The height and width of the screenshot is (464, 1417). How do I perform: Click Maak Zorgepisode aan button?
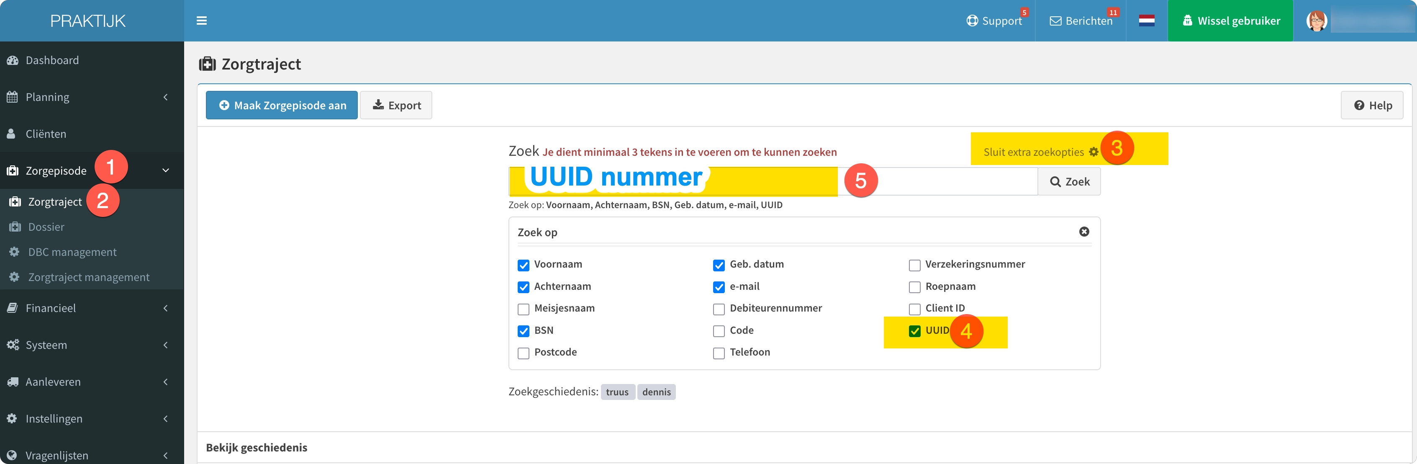(x=282, y=105)
